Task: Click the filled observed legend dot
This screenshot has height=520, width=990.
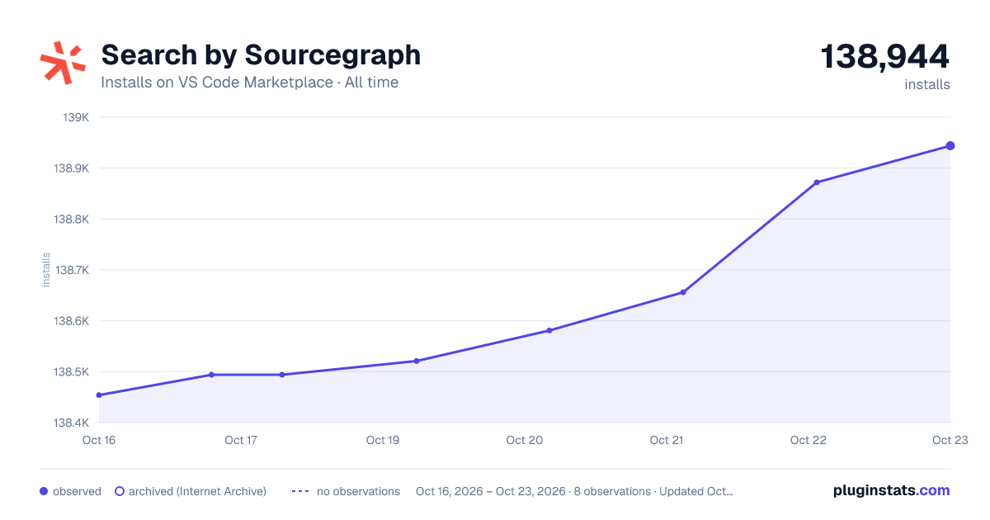Action: [44, 491]
